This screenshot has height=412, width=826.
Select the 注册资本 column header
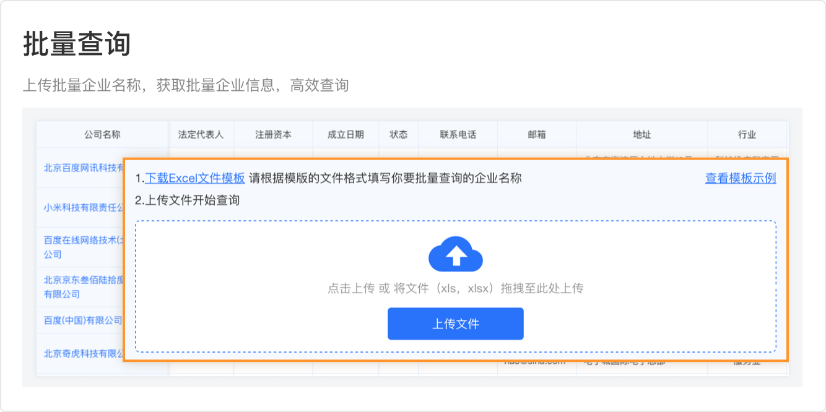click(x=273, y=134)
